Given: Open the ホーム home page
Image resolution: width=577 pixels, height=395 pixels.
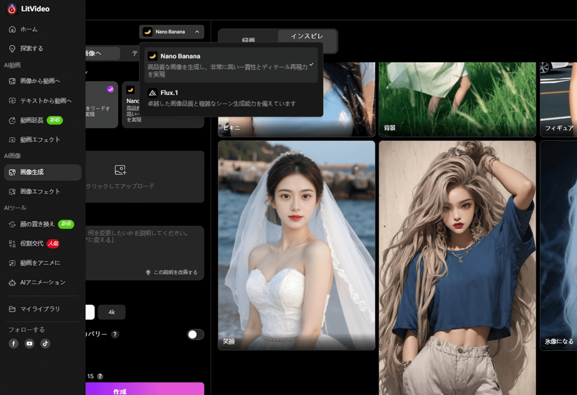Looking at the screenshot, I should [29, 29].
